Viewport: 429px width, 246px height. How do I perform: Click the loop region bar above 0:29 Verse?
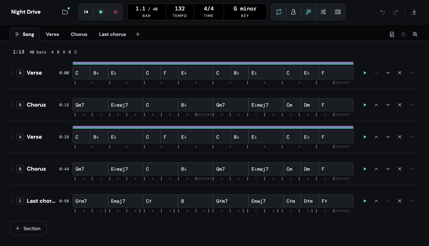click(213, 127)
